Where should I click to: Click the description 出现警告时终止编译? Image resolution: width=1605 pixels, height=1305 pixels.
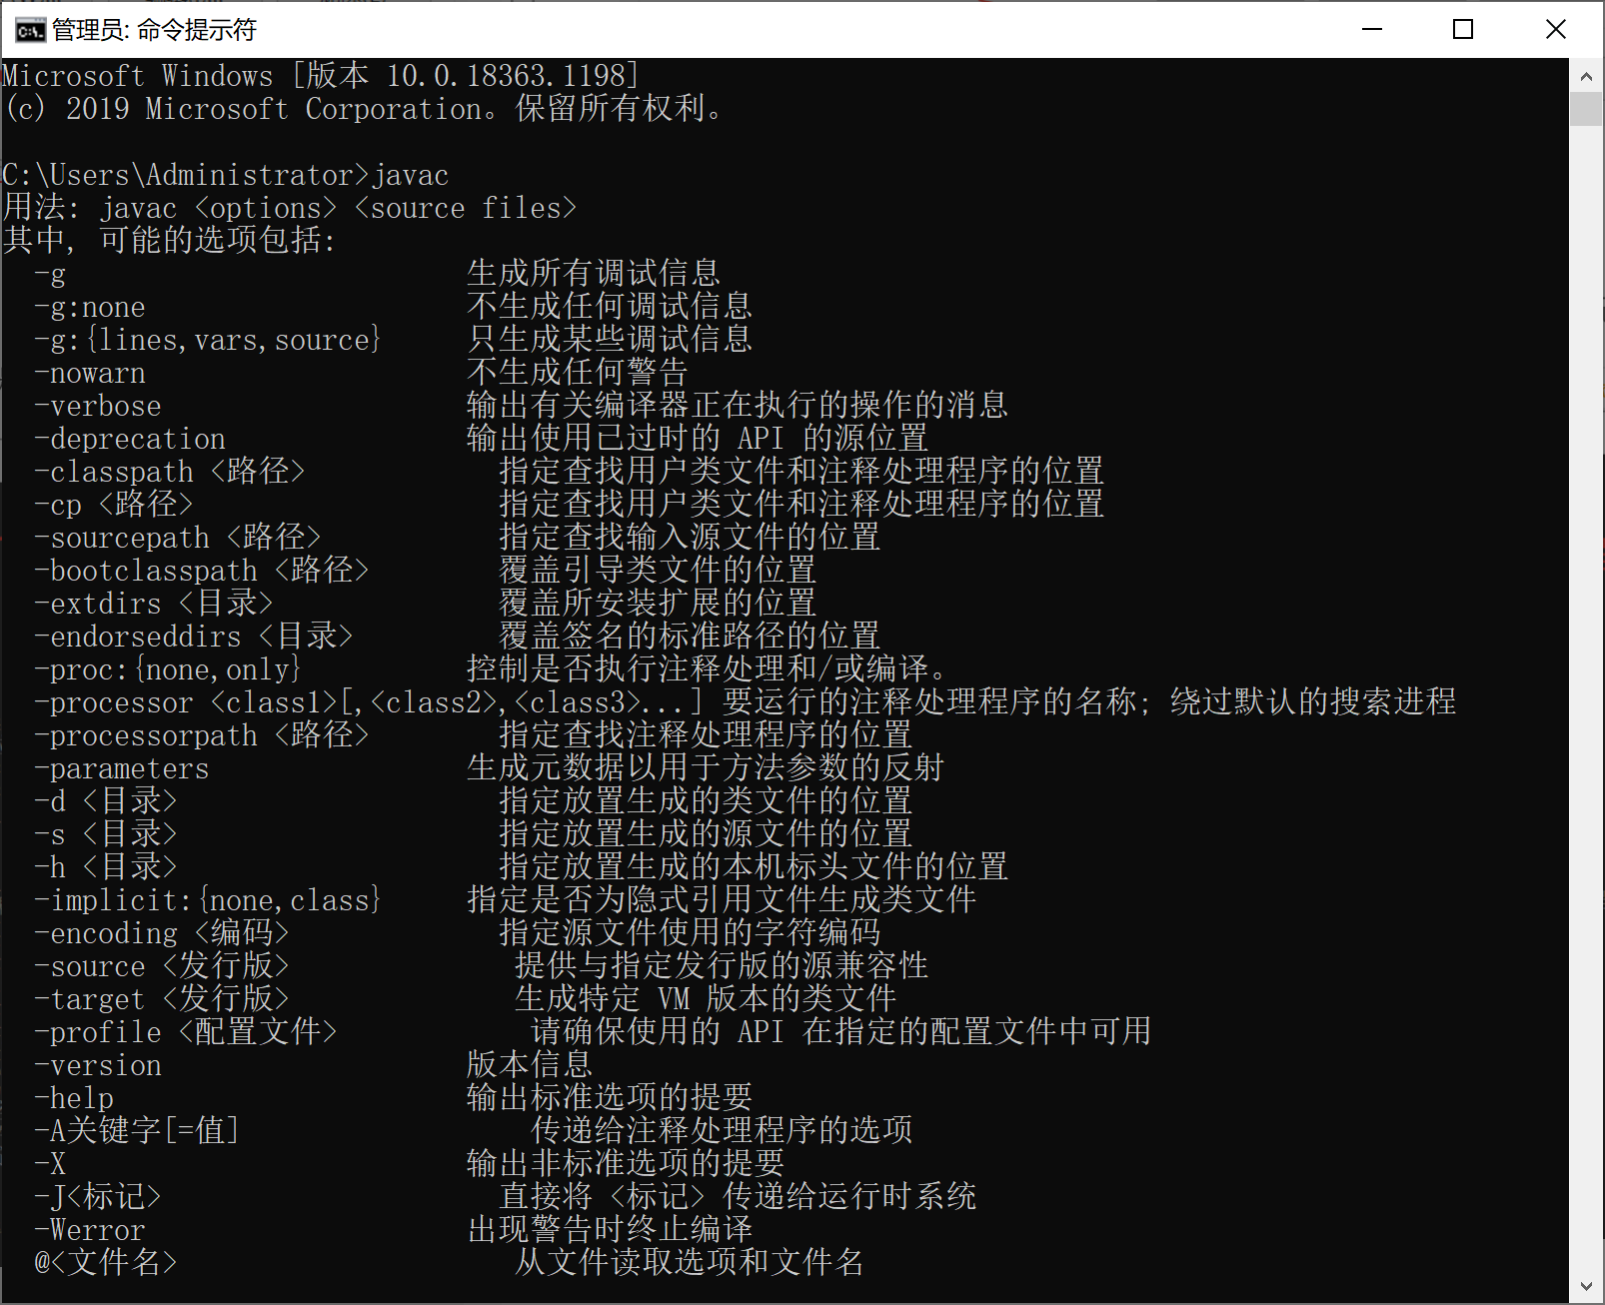point(610,1230)
